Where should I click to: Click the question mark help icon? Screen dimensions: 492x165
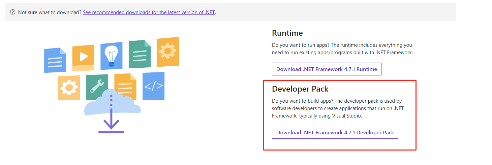point(13,12)
